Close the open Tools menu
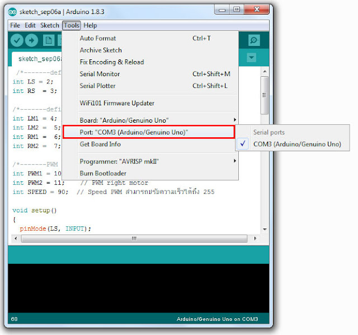Viewport: 358px width, 335px height. tap(72, 25)
